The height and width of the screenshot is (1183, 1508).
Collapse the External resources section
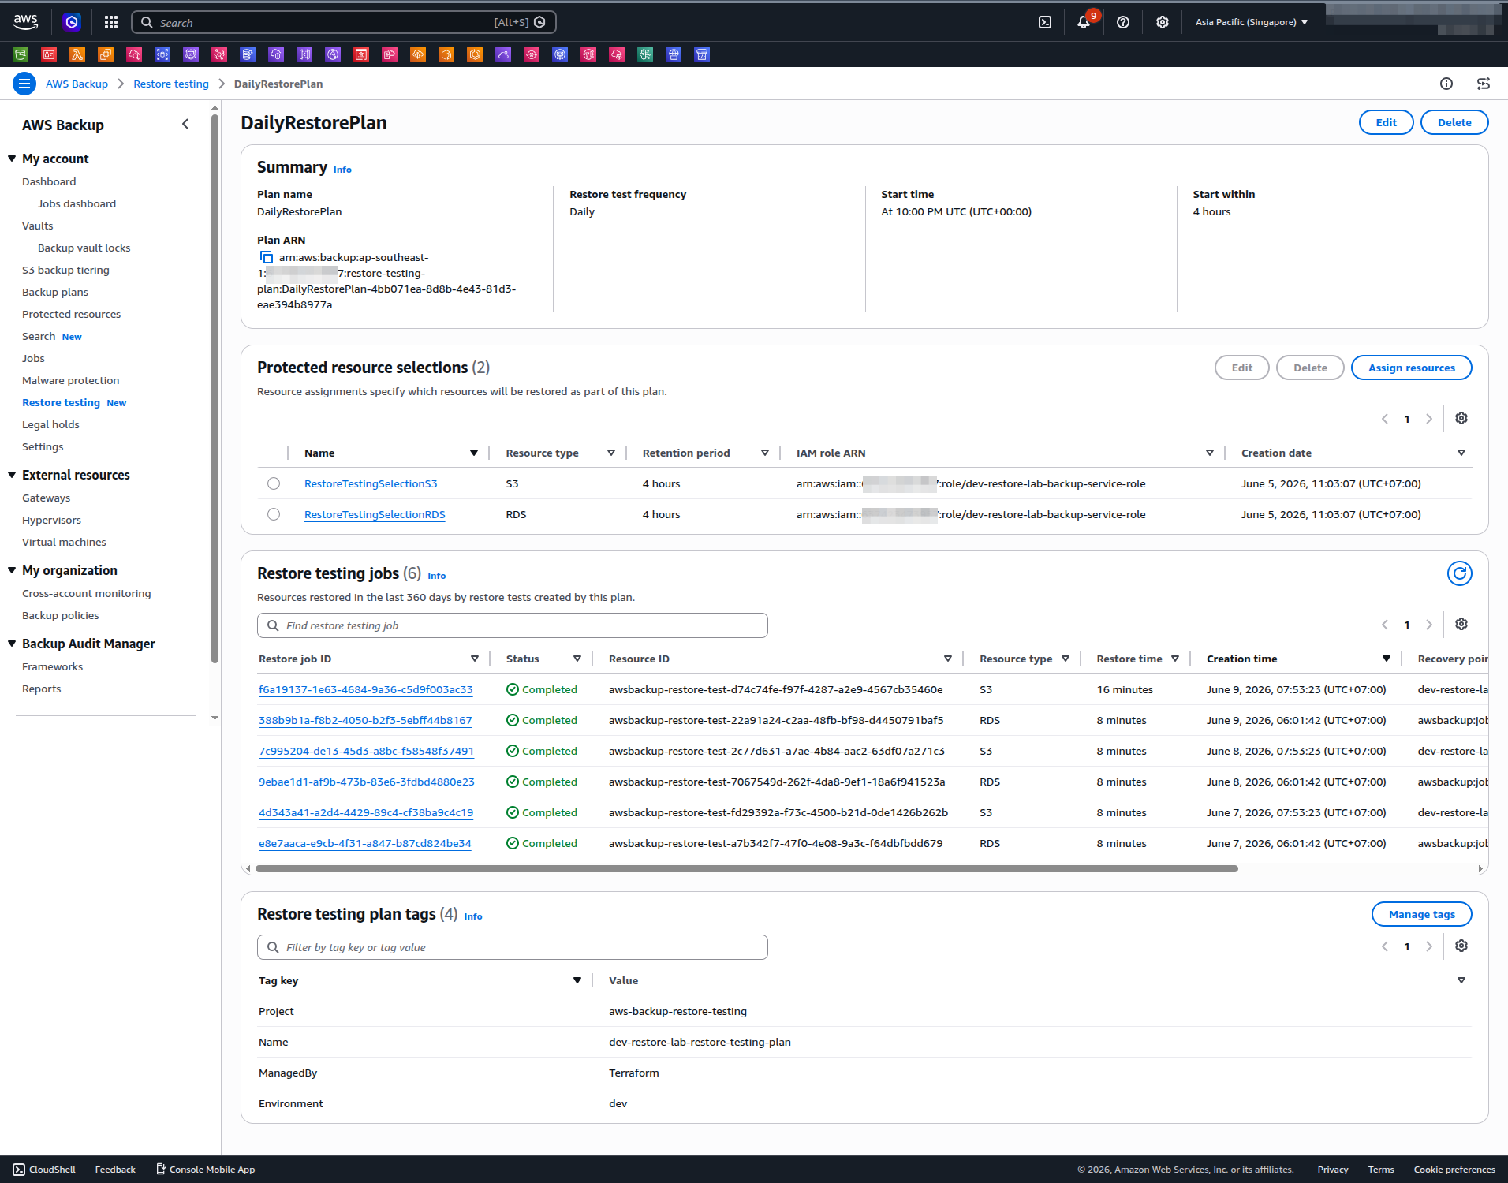click(12, 475)
